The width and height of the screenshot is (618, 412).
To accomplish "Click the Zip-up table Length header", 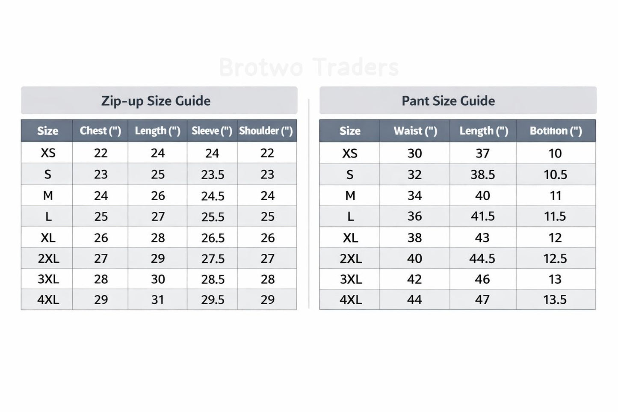I will click(157, 131).
